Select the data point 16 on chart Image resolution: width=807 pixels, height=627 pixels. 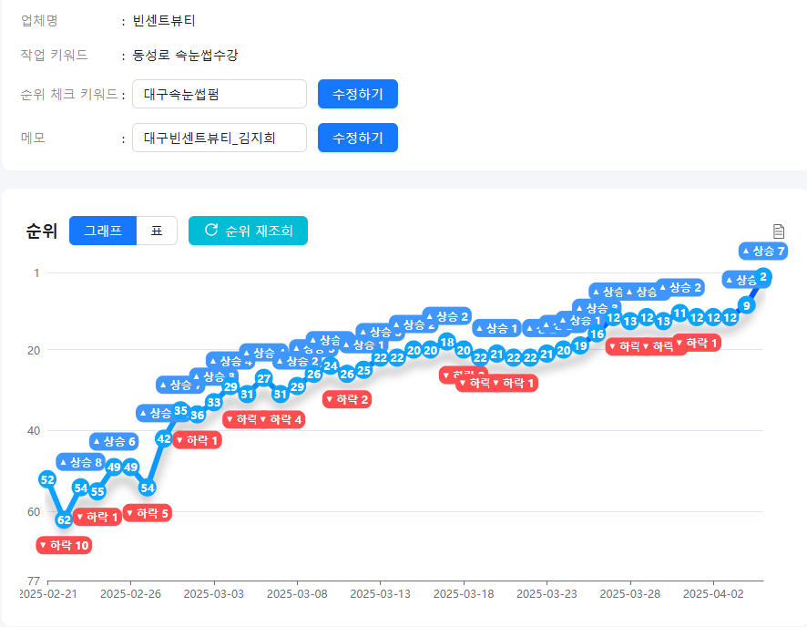click(x=597, y=334)
